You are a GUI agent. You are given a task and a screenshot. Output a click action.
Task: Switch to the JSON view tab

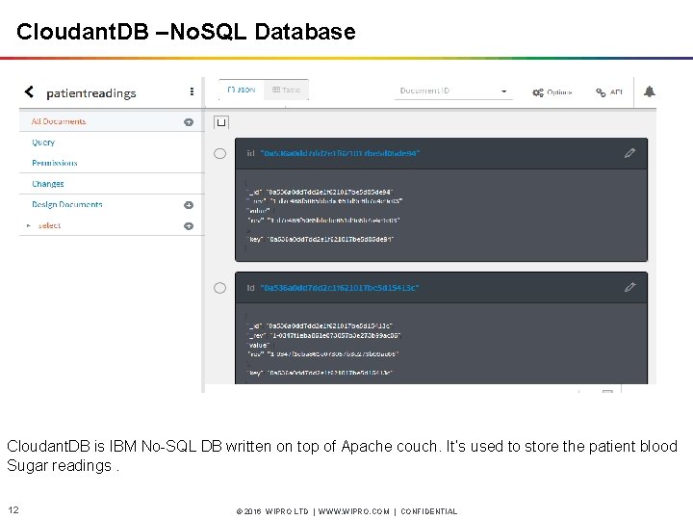pos(242,90)
